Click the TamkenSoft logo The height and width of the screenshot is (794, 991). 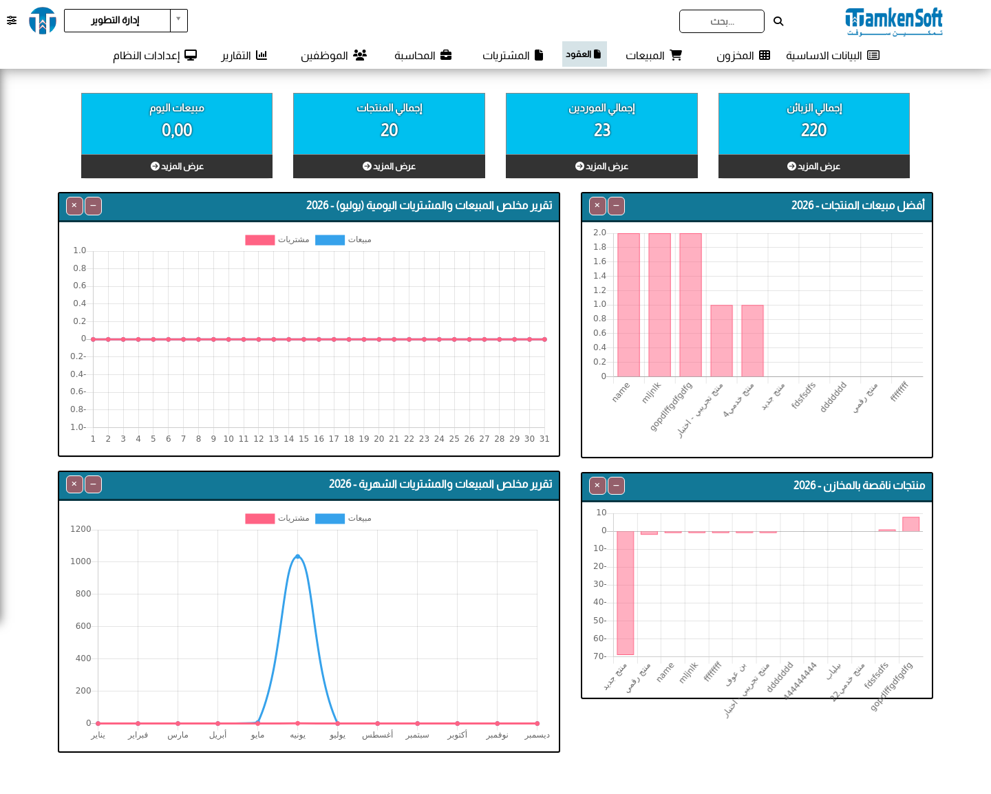(894, 21)
